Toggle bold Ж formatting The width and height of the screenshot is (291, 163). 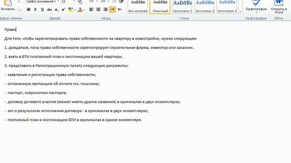(28, 10)
